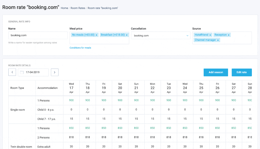Image resolution: width=260 pixels, height=149 pixels.
Task: Remove the Hotelfriend source tag
Action: click(210, 35)
